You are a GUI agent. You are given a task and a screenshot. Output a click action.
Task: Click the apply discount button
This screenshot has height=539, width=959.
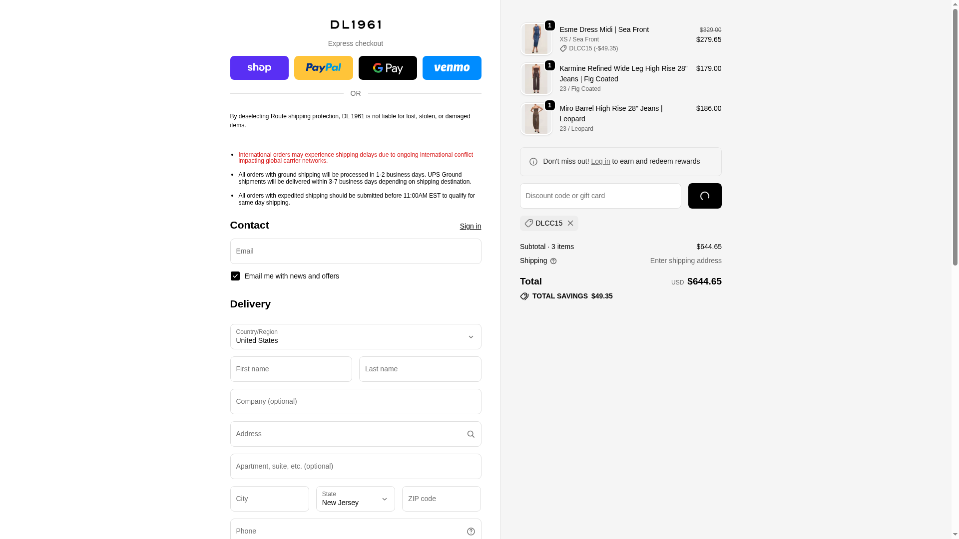(x=704, y=196)
